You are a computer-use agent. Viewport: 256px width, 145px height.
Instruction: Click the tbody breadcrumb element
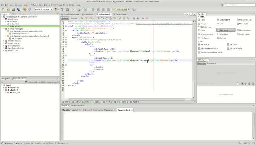[x=107, y=102]
